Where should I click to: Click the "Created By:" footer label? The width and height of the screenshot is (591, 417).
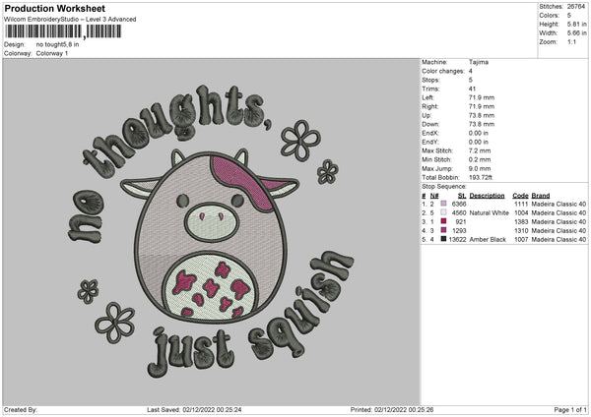(x=21, y=409)
